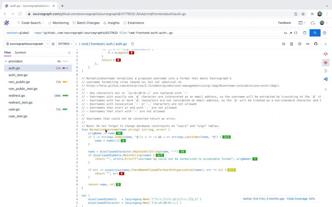Screen dimensions: 332x207
Task: Toggle regular expression search mode
Action: 291,33
